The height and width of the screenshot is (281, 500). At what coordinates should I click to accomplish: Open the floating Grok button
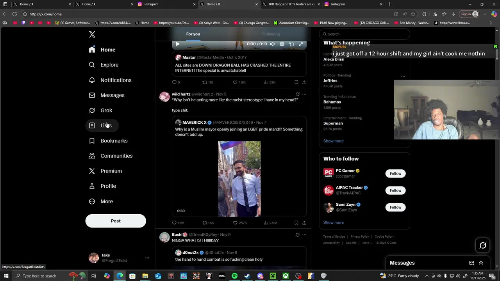[x=483, y=245]
